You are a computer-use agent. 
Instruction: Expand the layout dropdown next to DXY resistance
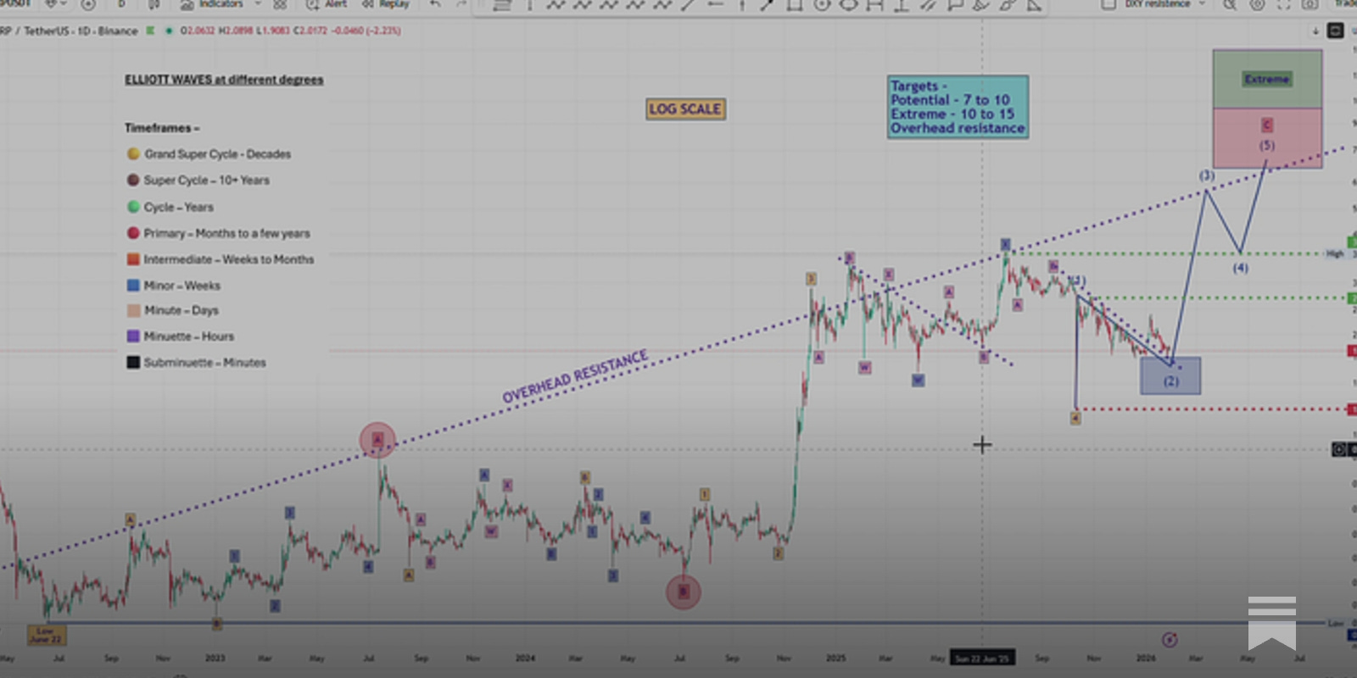tap(1201, 4)
